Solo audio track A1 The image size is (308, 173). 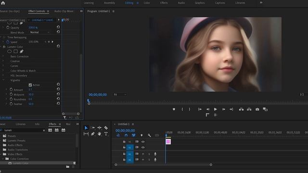(149, 154)
